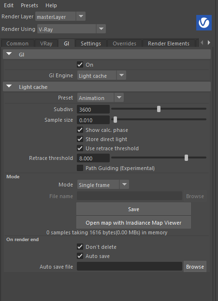Click the tab scroll left arrow
The width and height of the screenshot is (218, 301).
point(202,43)
